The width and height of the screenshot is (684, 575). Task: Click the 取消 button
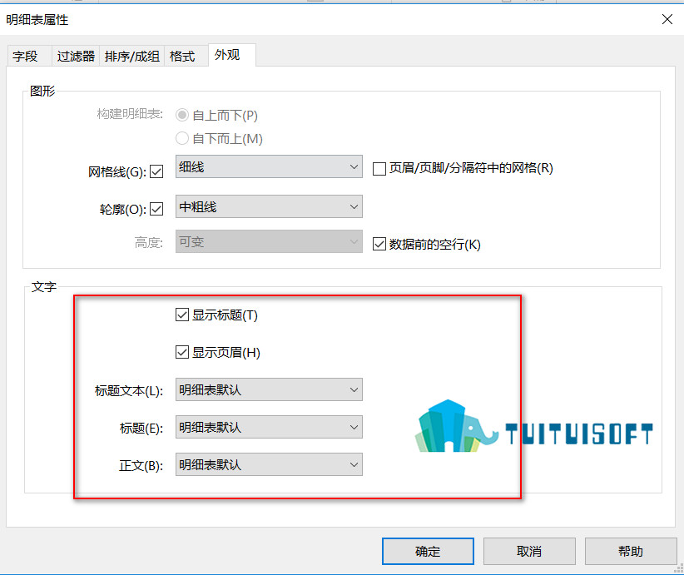click(x=529, y=552)
